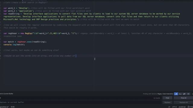The width and height of the screenshot is (193, 108).
Task: Click the readString variable declaration
Action: pos(14,14)
